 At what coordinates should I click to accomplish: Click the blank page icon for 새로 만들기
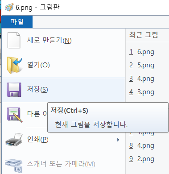tap(14, 40)
